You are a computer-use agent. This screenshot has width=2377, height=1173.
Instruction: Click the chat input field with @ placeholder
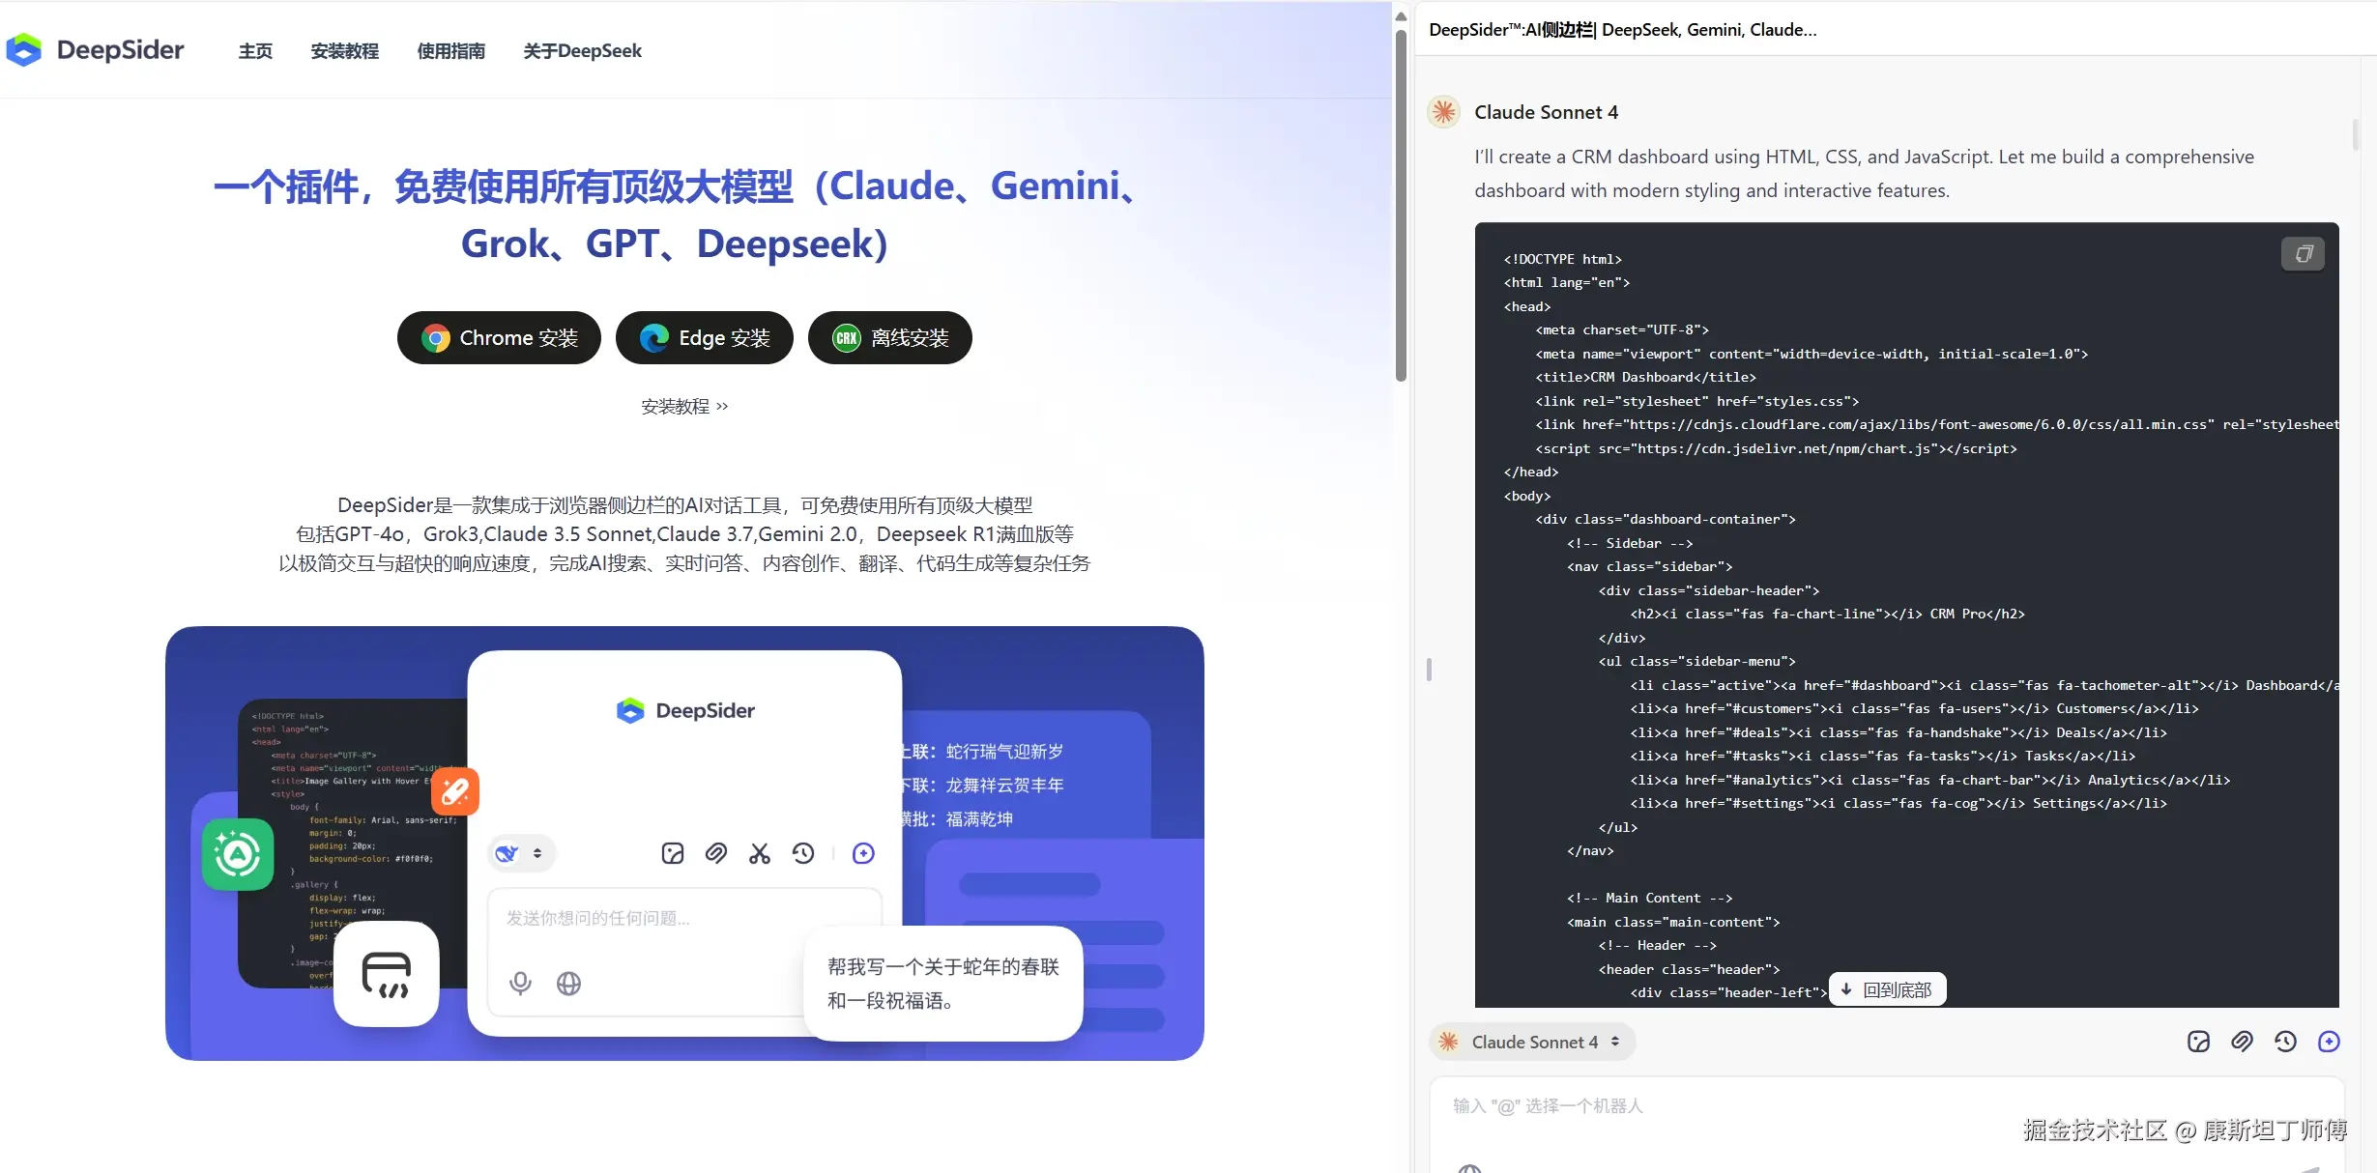[1837, 1106]
